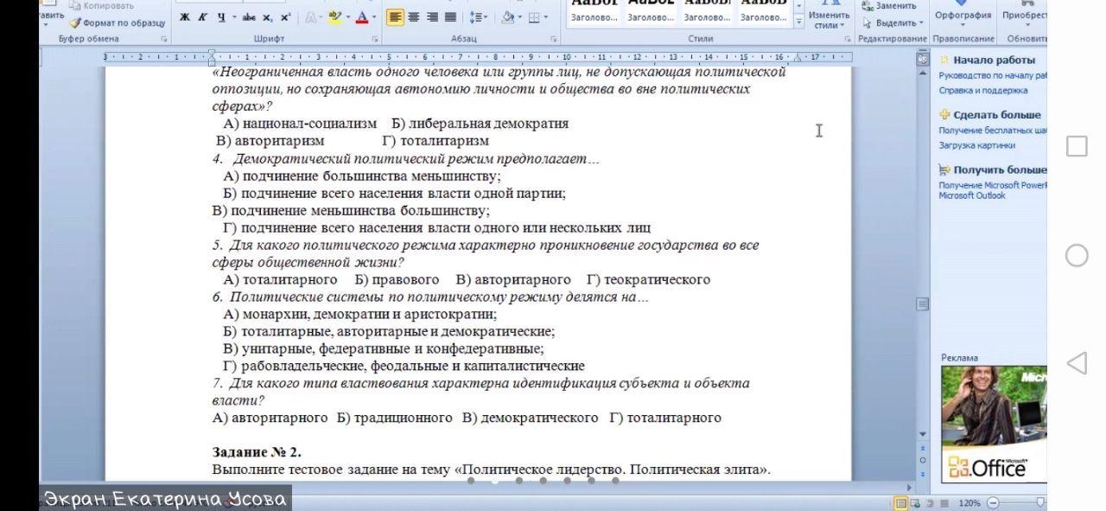The height and width of the screenshot is (511, 1106).
Task: Toggle underline formatting (Ч)
Action: pos(221,17)
